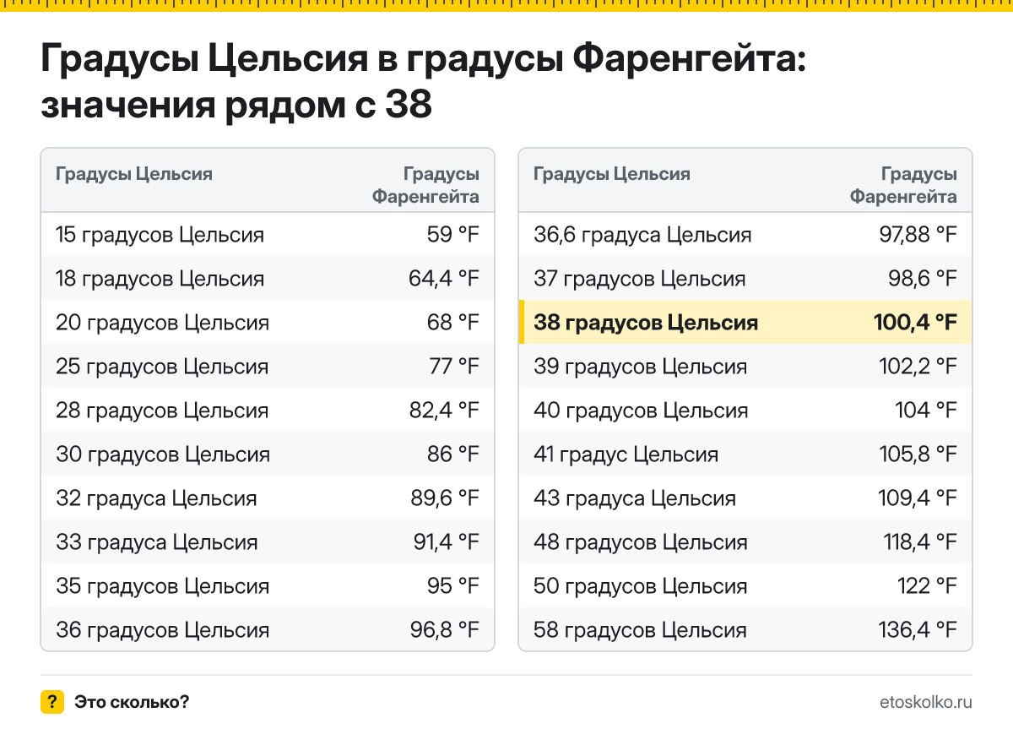Viewport: 1013px width, 729px height.
Task: Select '33 градуса Цельсия' row label
Action: tap(157, 542)
